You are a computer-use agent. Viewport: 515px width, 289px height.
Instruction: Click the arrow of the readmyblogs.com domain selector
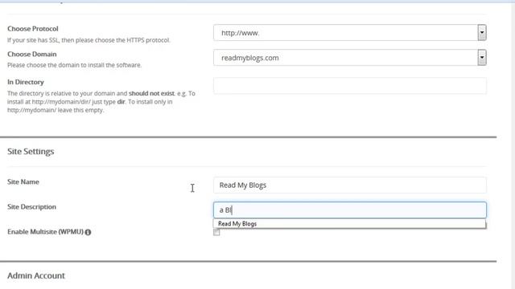click(x=482, y=58)
